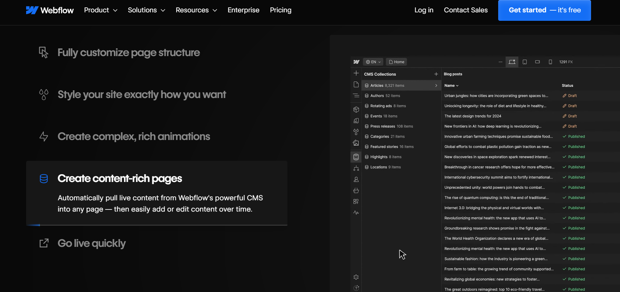Click the Log in link

point(424,10)
